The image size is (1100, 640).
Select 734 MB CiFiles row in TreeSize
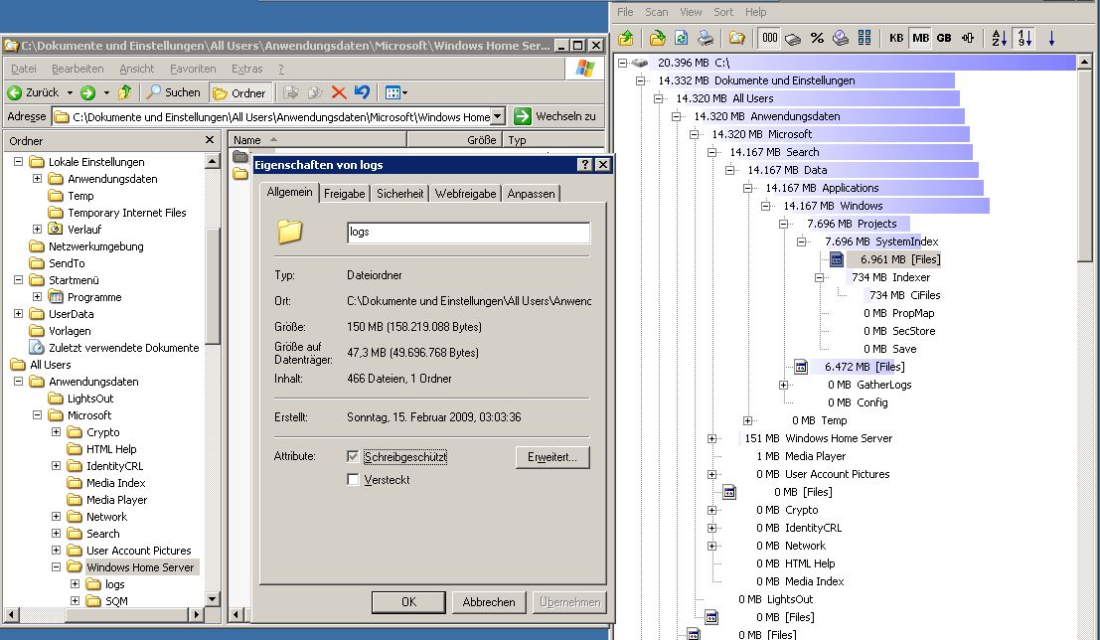905,295
